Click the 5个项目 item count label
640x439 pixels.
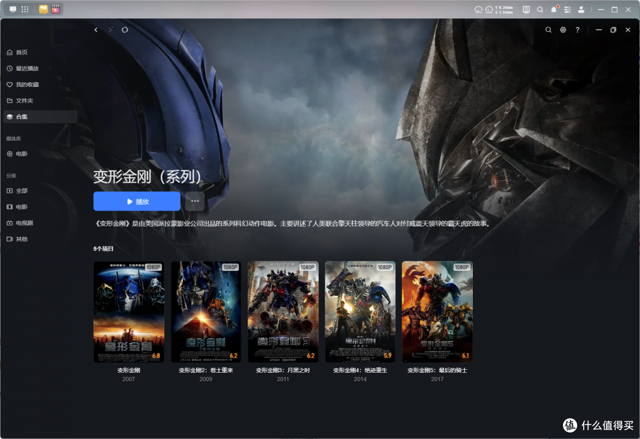click(x=103, y=248)
